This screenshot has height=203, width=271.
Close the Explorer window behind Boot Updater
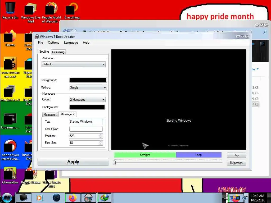(266, 25)
